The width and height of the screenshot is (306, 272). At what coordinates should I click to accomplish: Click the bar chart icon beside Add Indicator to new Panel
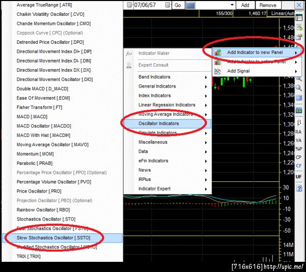(218, 52)
